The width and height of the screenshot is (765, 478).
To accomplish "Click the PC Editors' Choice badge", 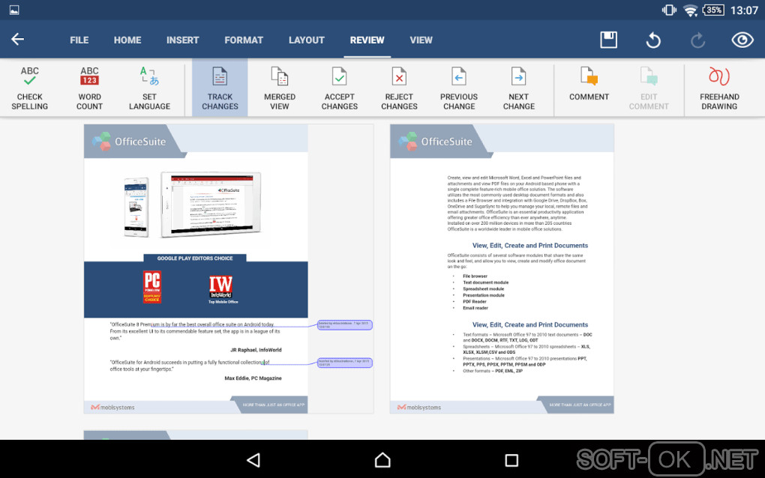I will 151,287.
